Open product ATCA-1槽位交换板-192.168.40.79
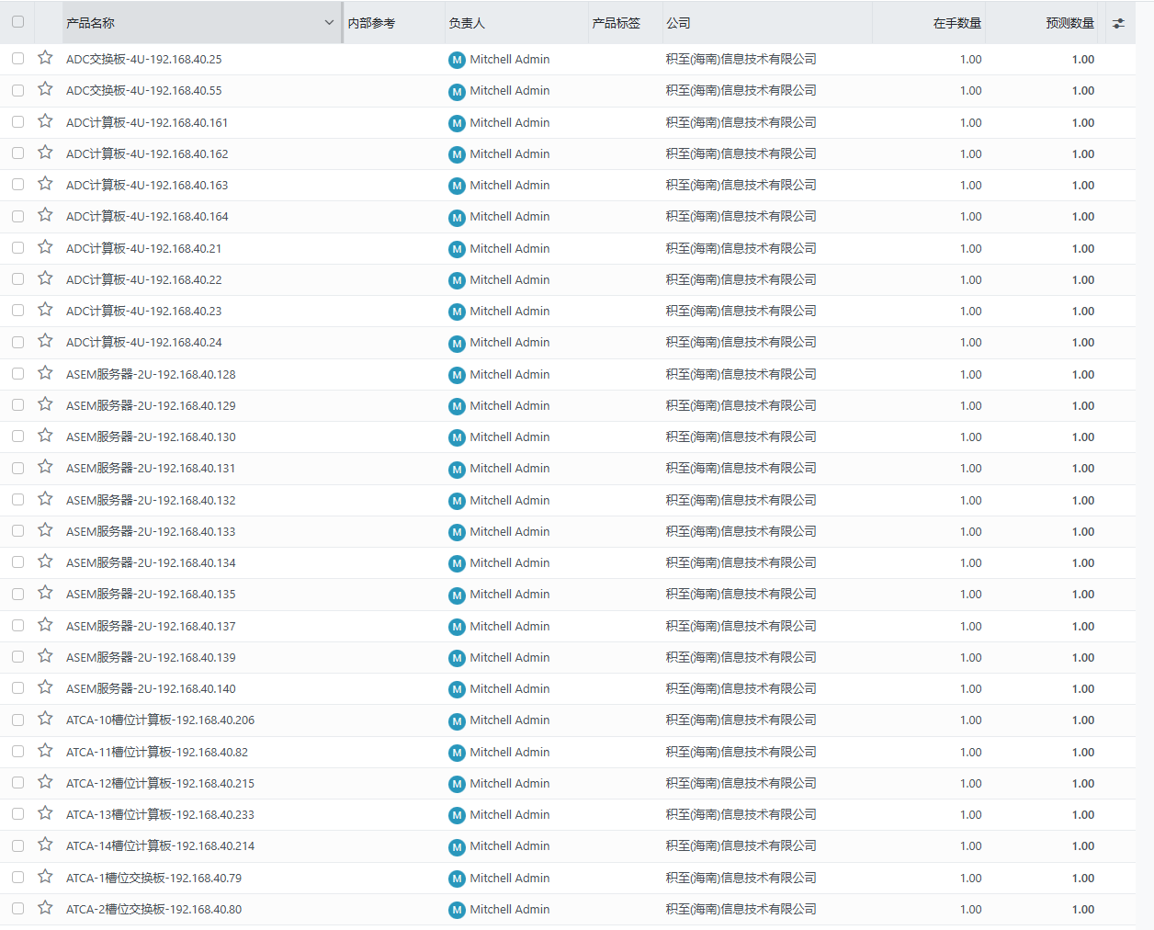 153,878
